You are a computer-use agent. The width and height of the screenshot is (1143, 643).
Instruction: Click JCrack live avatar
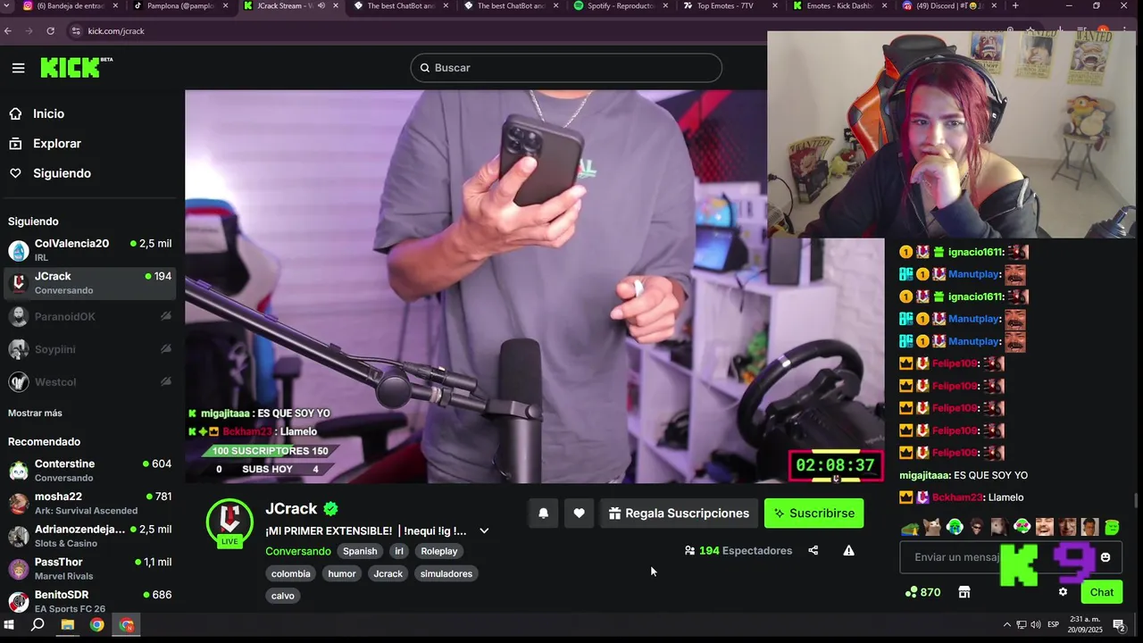click(229, 522)
